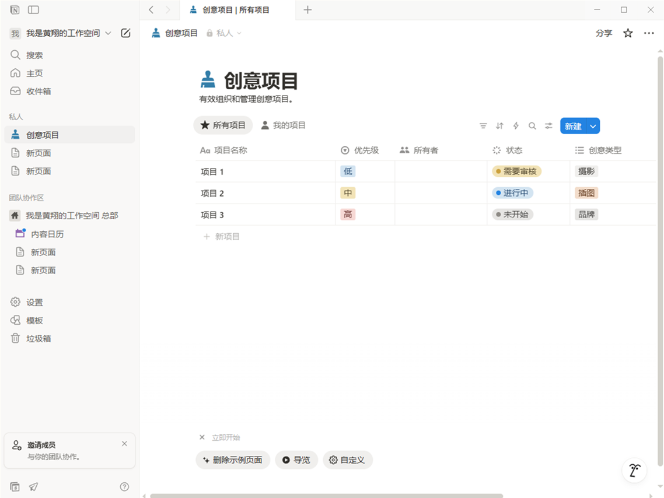The width and height of the screenshot is (664, 498).
Task: Open view settings sliders icon
Action: coord(548,126)
